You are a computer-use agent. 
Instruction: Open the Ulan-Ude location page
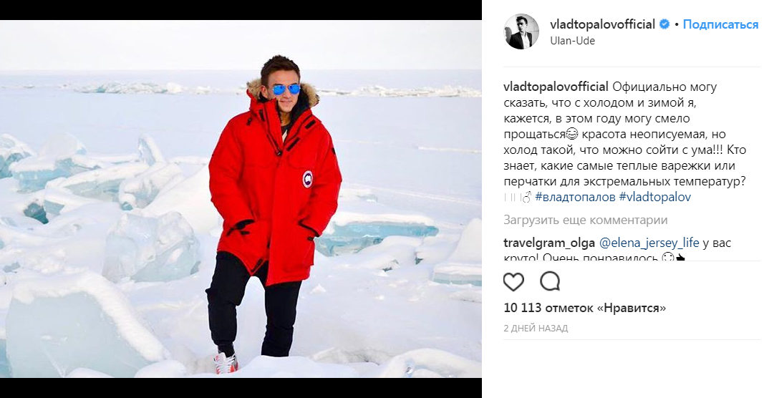click(573, 41)
